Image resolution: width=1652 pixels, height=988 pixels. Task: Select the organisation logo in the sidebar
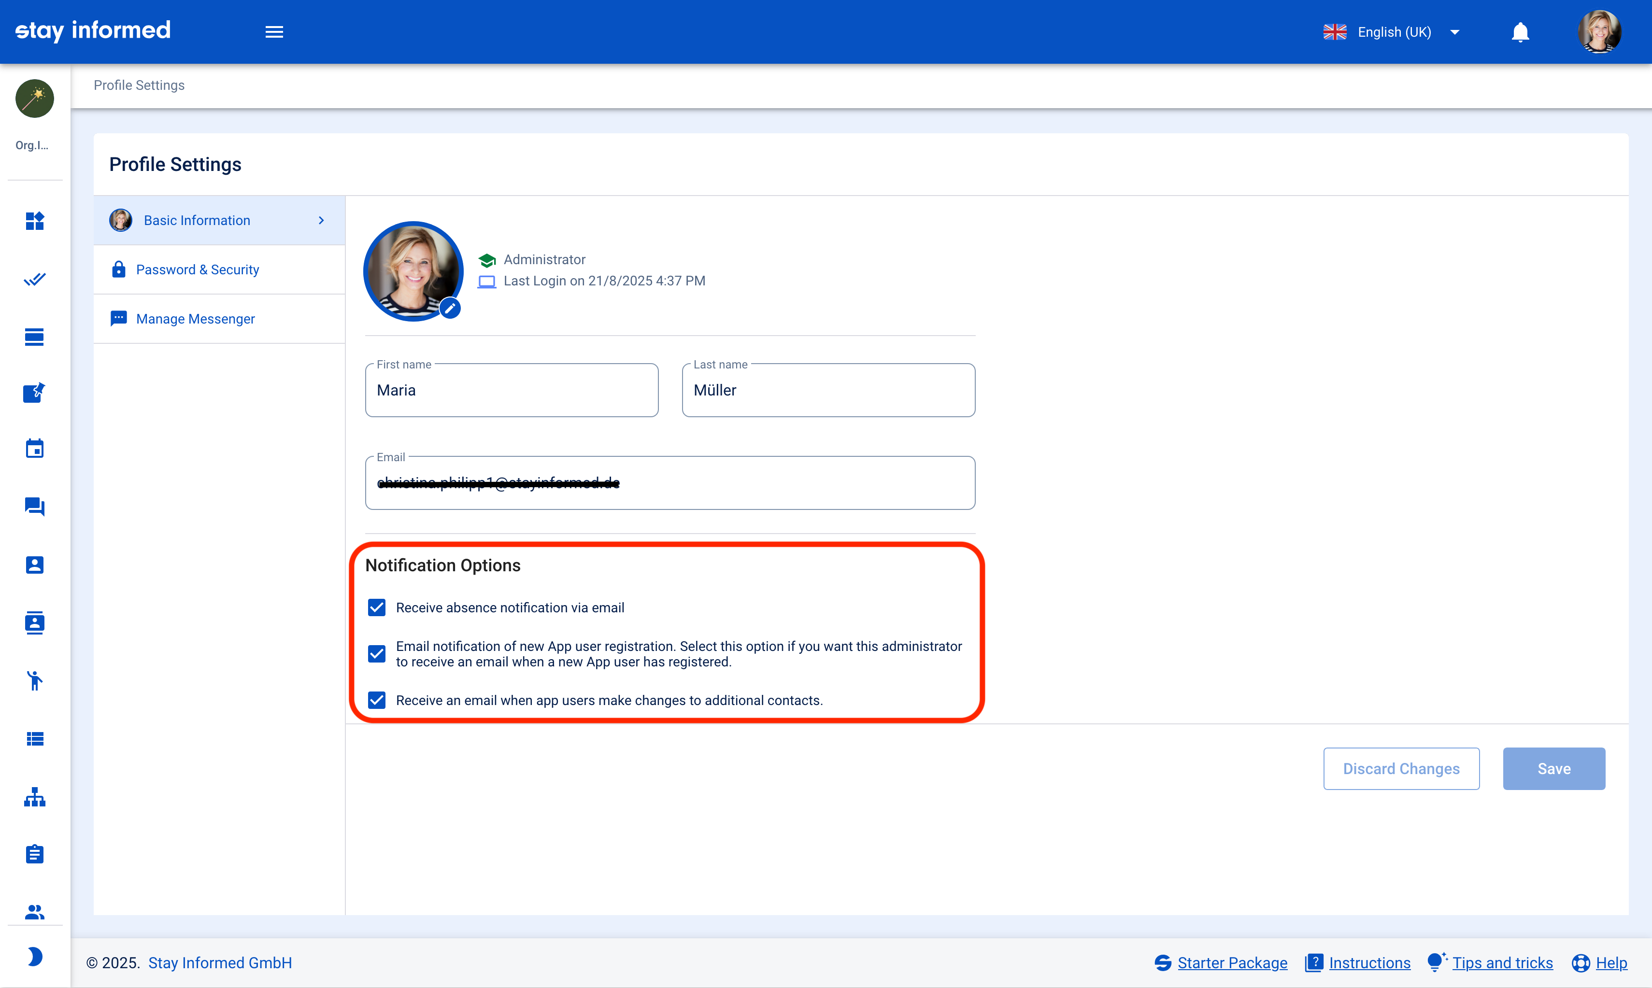coord(35,99)
